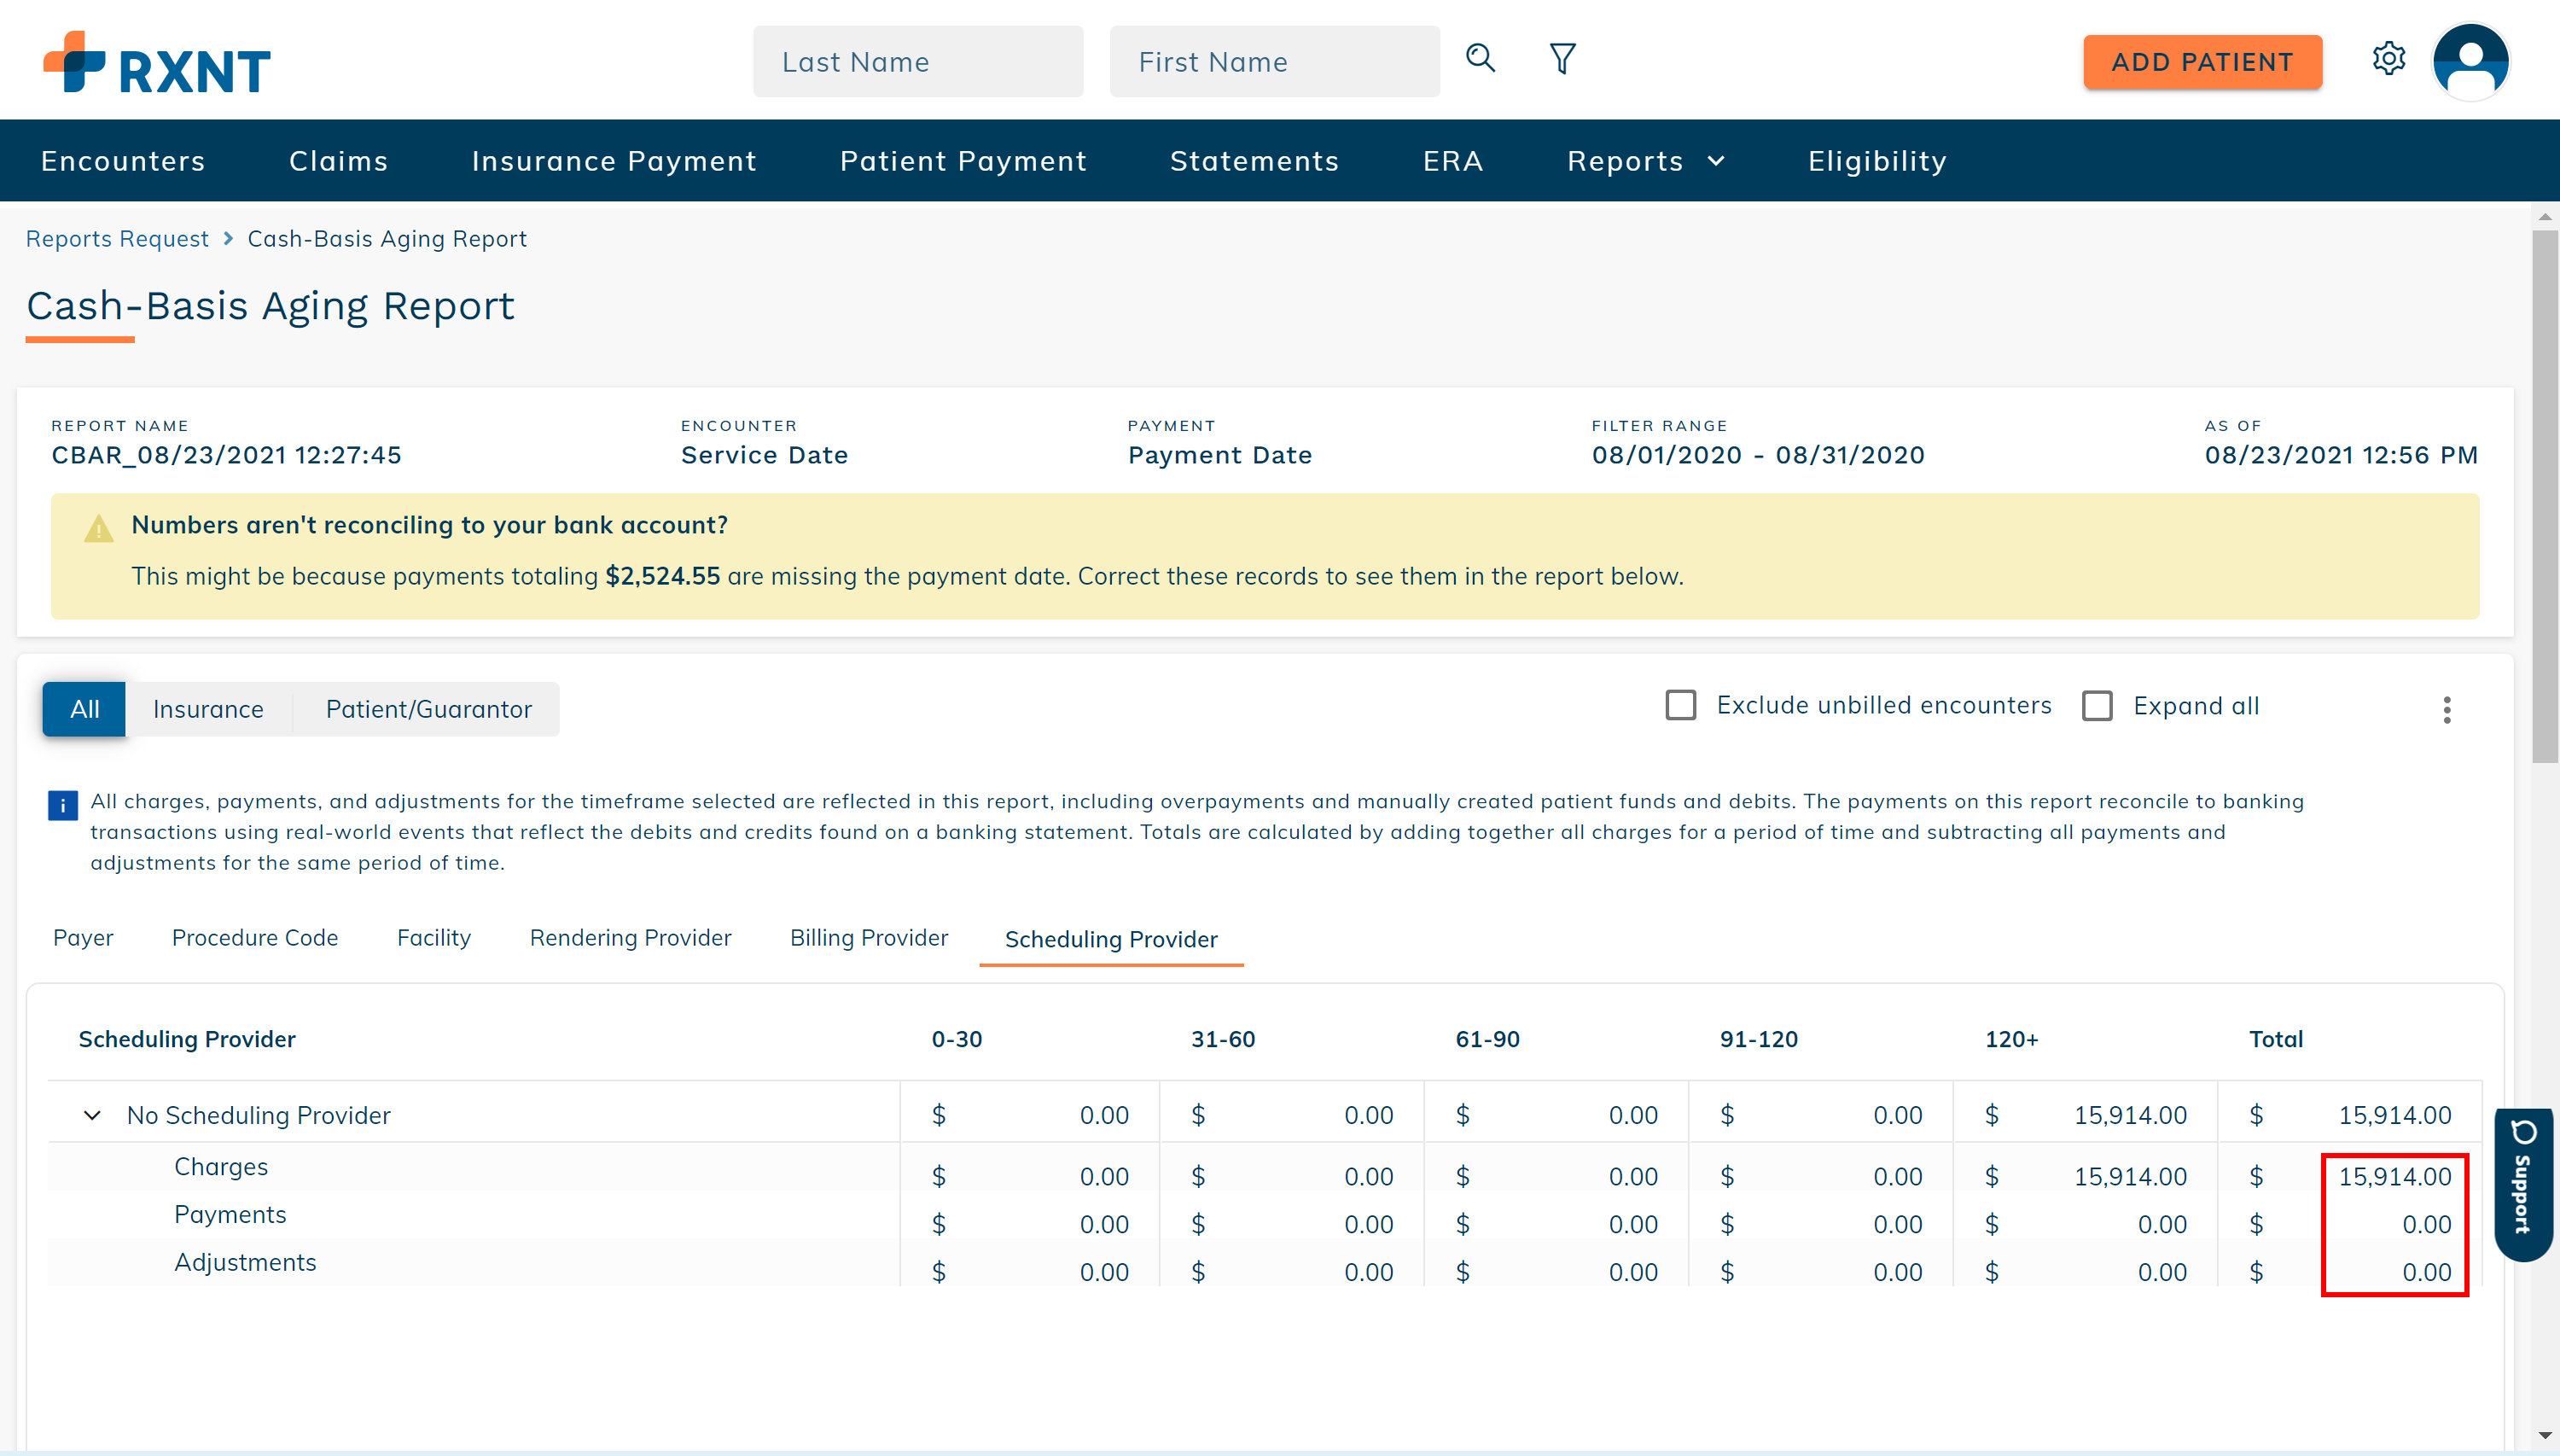Image resolution: width=2560 pixels, height=1456 pixels.
Task: Click the RXNT logo
Action: (157, 63)
